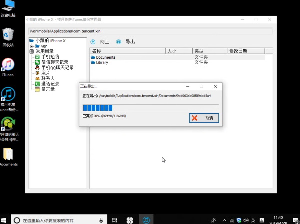300x224 pixels.
Task: Expand the var tree node
Action: click(x=32, y=46)
